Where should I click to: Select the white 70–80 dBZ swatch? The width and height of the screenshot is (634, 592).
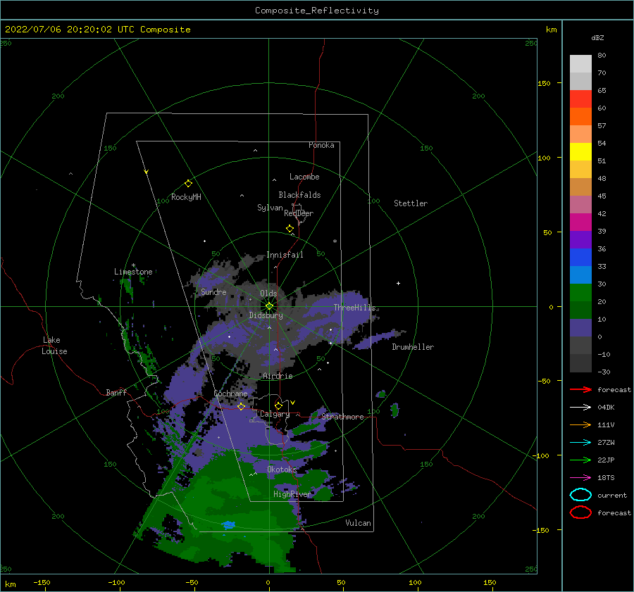click(580, 63)
